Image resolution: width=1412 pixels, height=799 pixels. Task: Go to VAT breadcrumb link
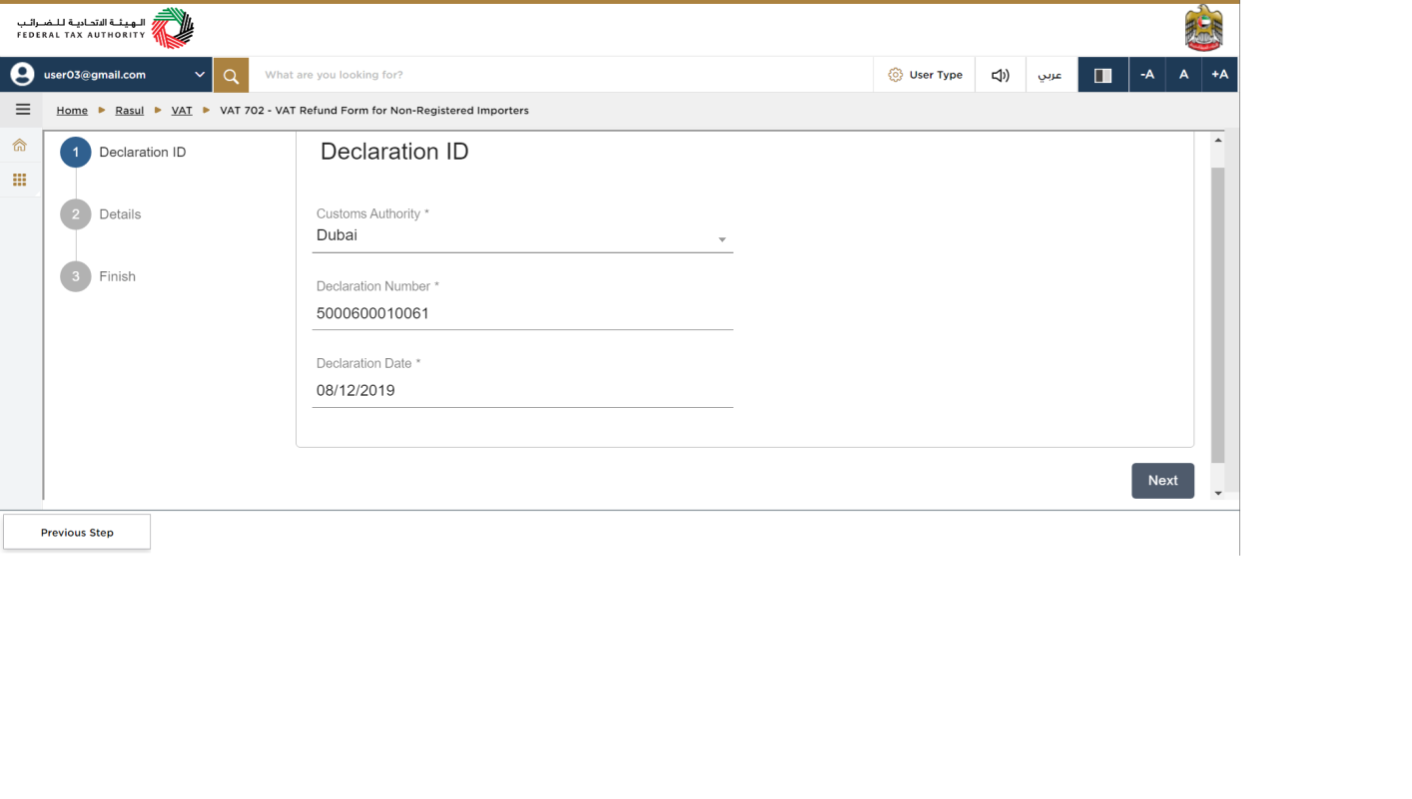tap(182, 111)
